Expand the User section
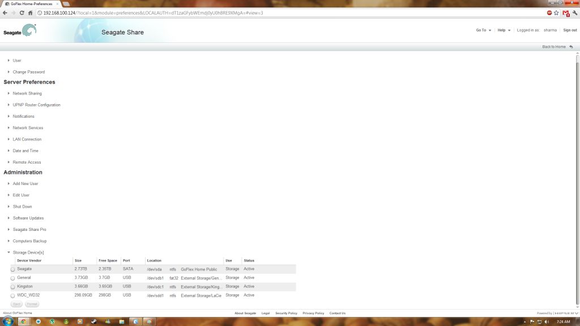This screenshot has width=580, height=326. pos(16,61)
